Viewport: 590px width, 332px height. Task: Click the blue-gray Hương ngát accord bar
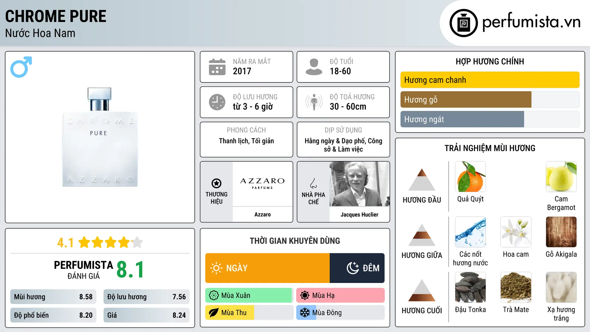tap(462, 119)
